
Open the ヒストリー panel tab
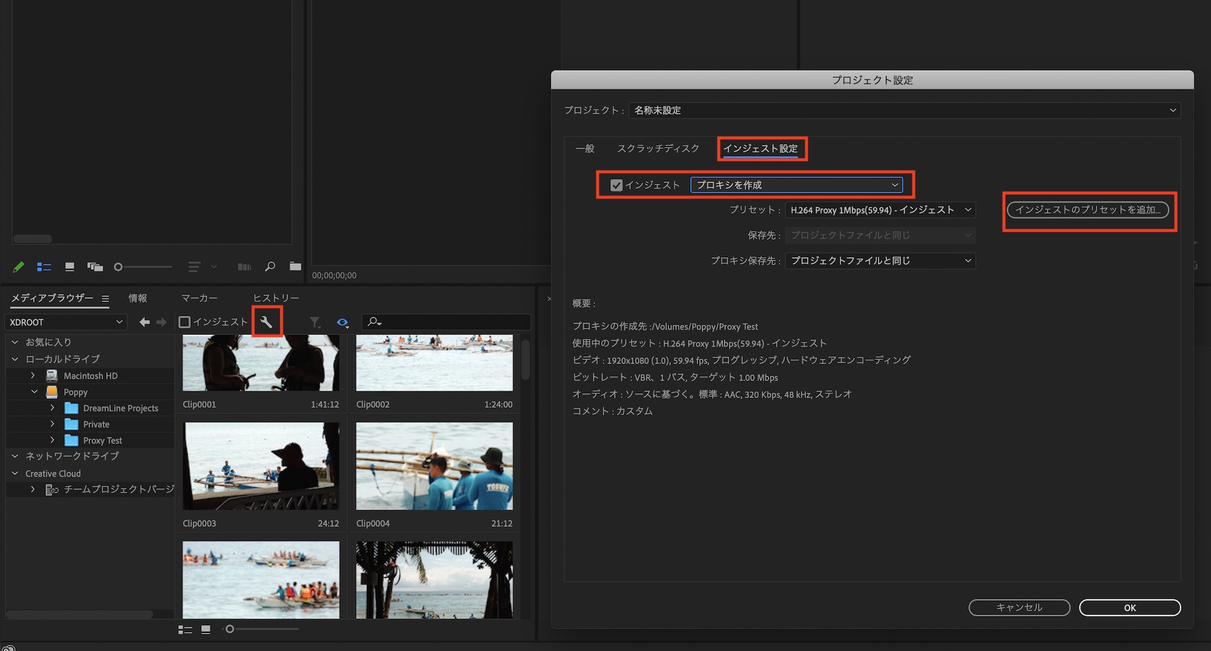click(x=276, y=298)
